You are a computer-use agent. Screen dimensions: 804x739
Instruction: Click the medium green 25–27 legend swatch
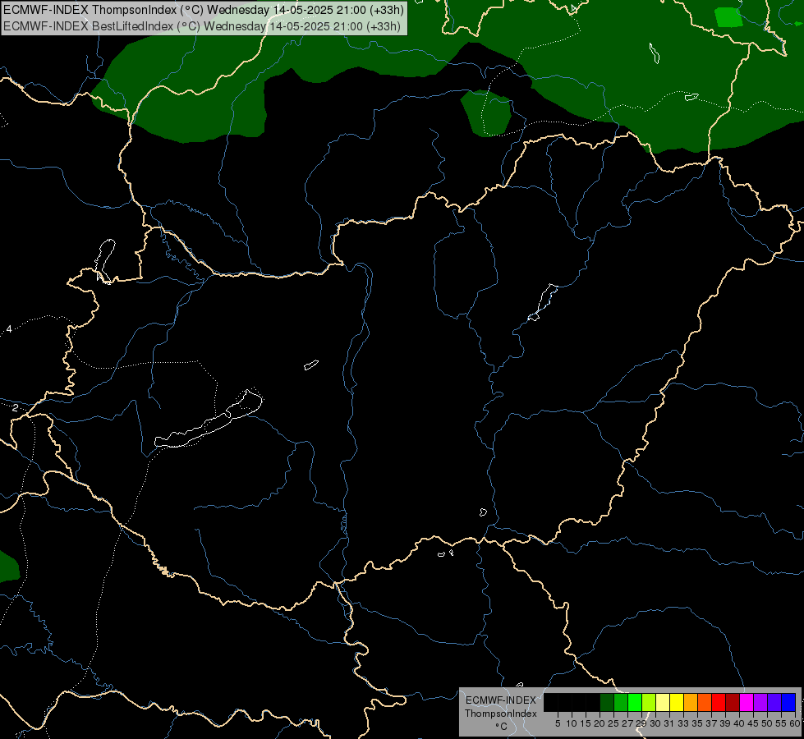pyautogui.click(x=621, y=703)
